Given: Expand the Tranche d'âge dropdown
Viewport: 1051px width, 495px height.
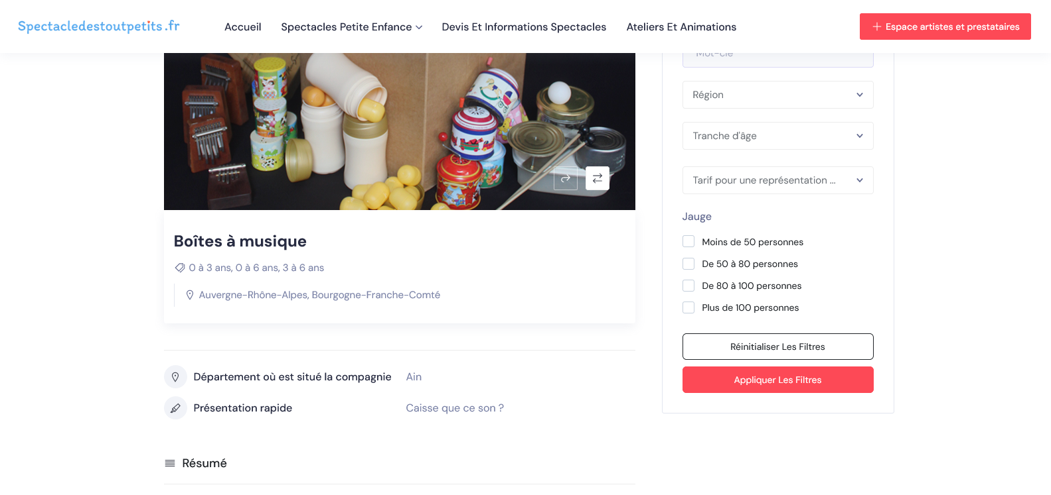Looking at the screenshot, I should click(777, 136).
